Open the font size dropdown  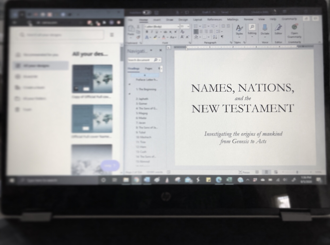[x=186, y=26]
